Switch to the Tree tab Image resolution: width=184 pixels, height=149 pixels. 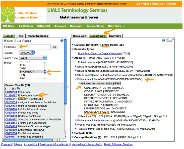pyautogui.click(x=20, y=36)
